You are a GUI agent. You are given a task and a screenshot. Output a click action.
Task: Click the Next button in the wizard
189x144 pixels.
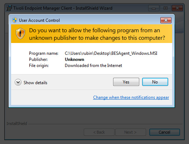(131, 132)
